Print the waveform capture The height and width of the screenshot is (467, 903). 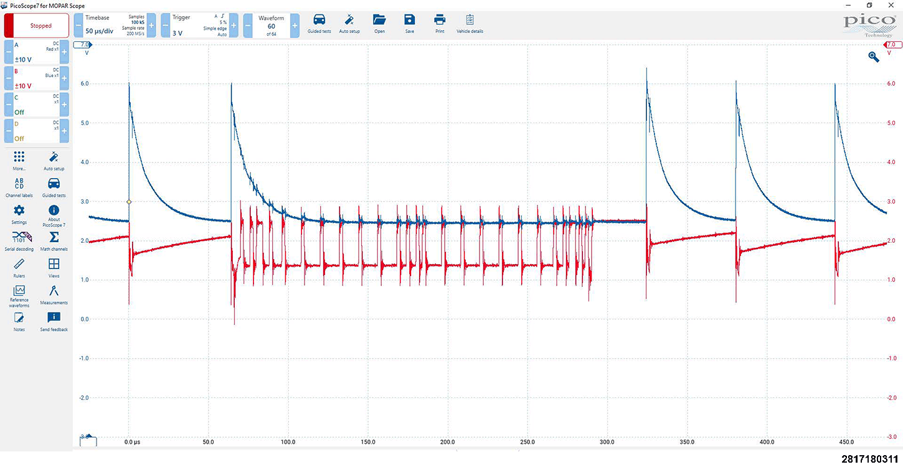tap(440, 22)
